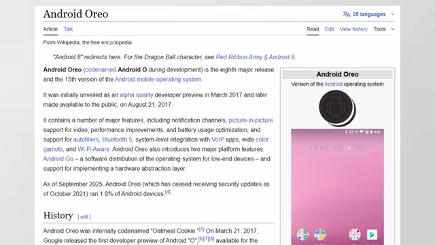Image resolution: width=435 pixels, height=245 pixels.
Task: Open citation reference [8]
Action: click(x=211, y=239)
